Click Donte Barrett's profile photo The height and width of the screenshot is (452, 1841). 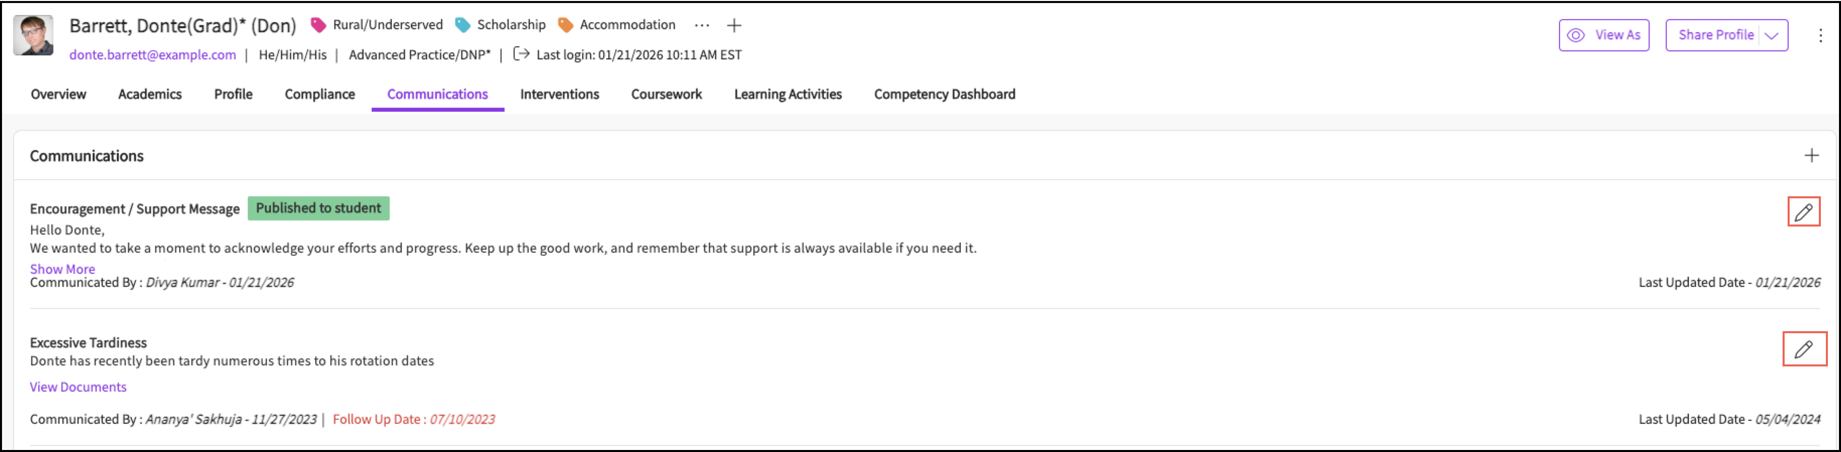(x=34, y=36)
